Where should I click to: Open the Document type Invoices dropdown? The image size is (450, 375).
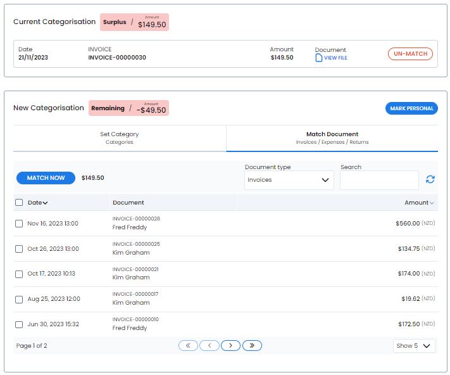[x=289, y=180]
